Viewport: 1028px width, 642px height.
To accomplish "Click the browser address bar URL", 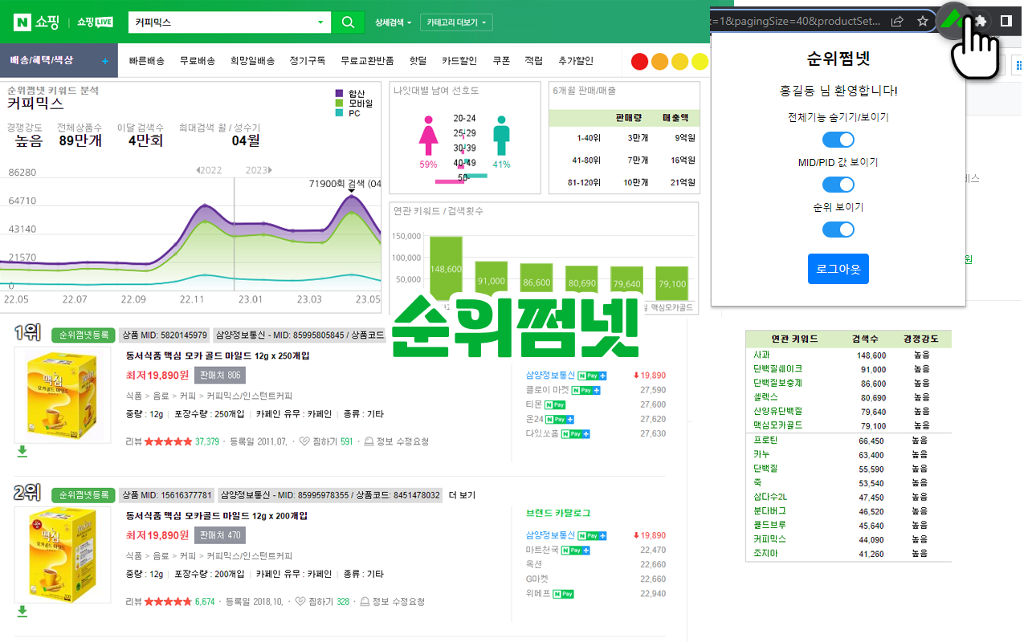I will 795,21.
